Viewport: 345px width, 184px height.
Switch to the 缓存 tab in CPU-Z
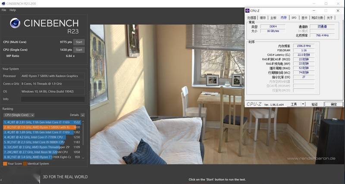click(263, 18)
